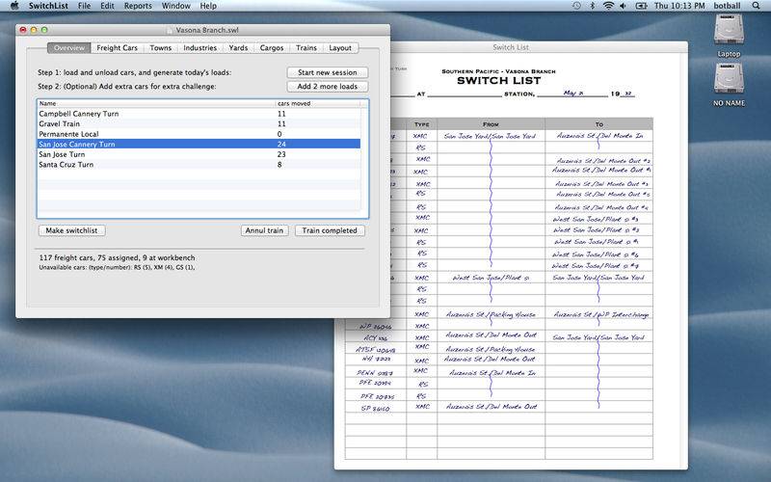
Task: Click the Train completed button
Action: click(x=330, y=230)
